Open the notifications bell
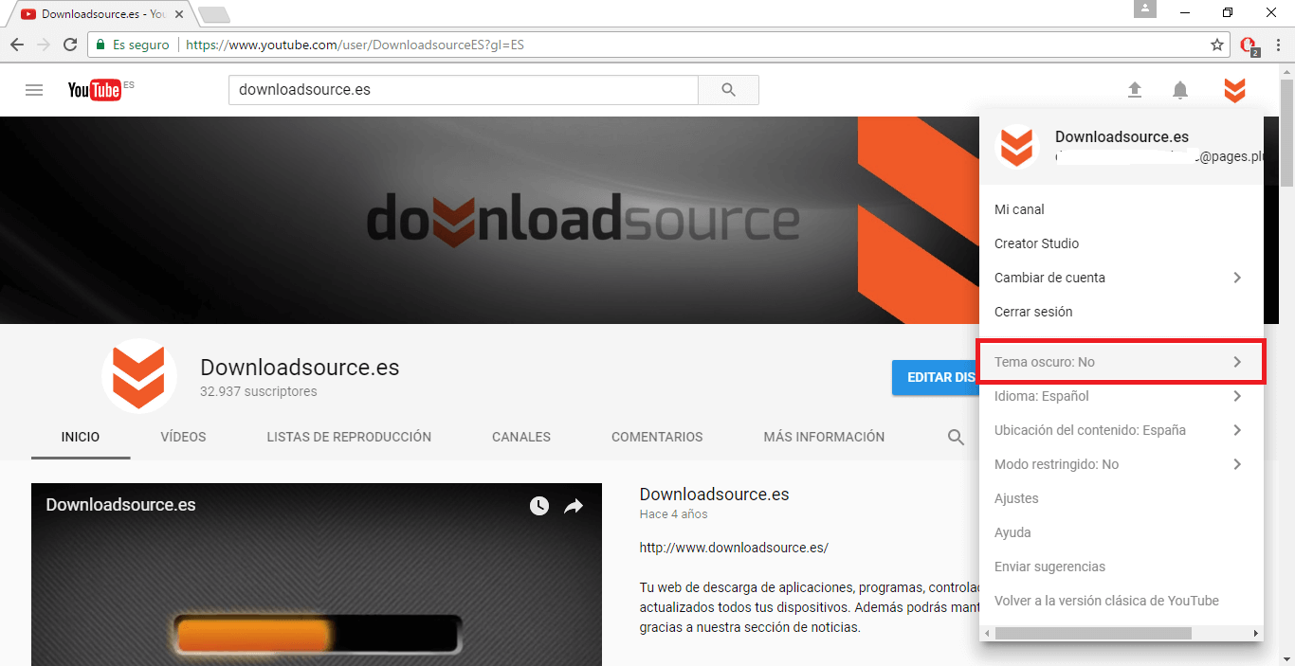1295x666 pixels. [x=1179, y=90]
